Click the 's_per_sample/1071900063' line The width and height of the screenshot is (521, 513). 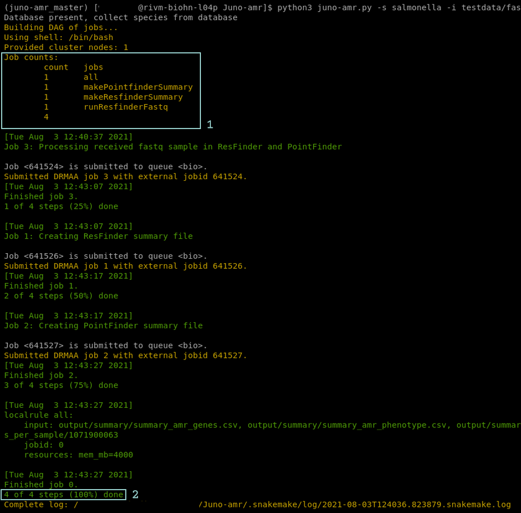coord(61,435)
